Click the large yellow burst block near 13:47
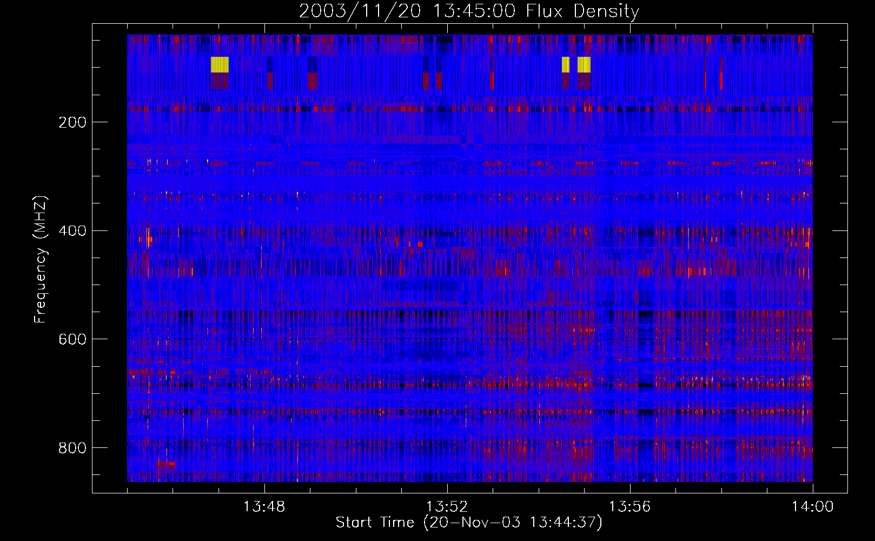Image resolution: width=875 pixels, height=541 pixels. pos(220,64)
